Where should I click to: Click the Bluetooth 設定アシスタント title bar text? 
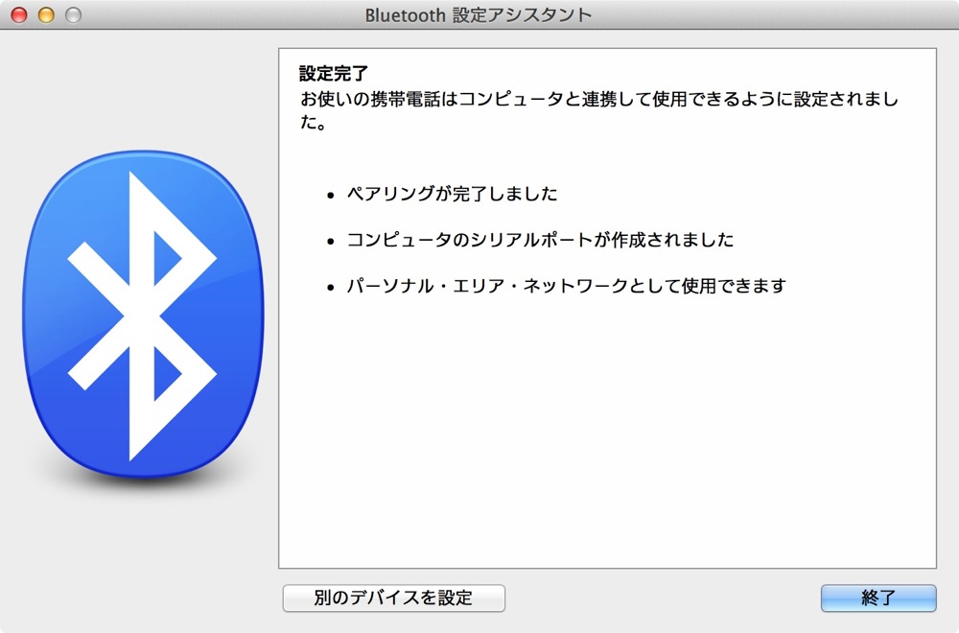pos(479,14)
